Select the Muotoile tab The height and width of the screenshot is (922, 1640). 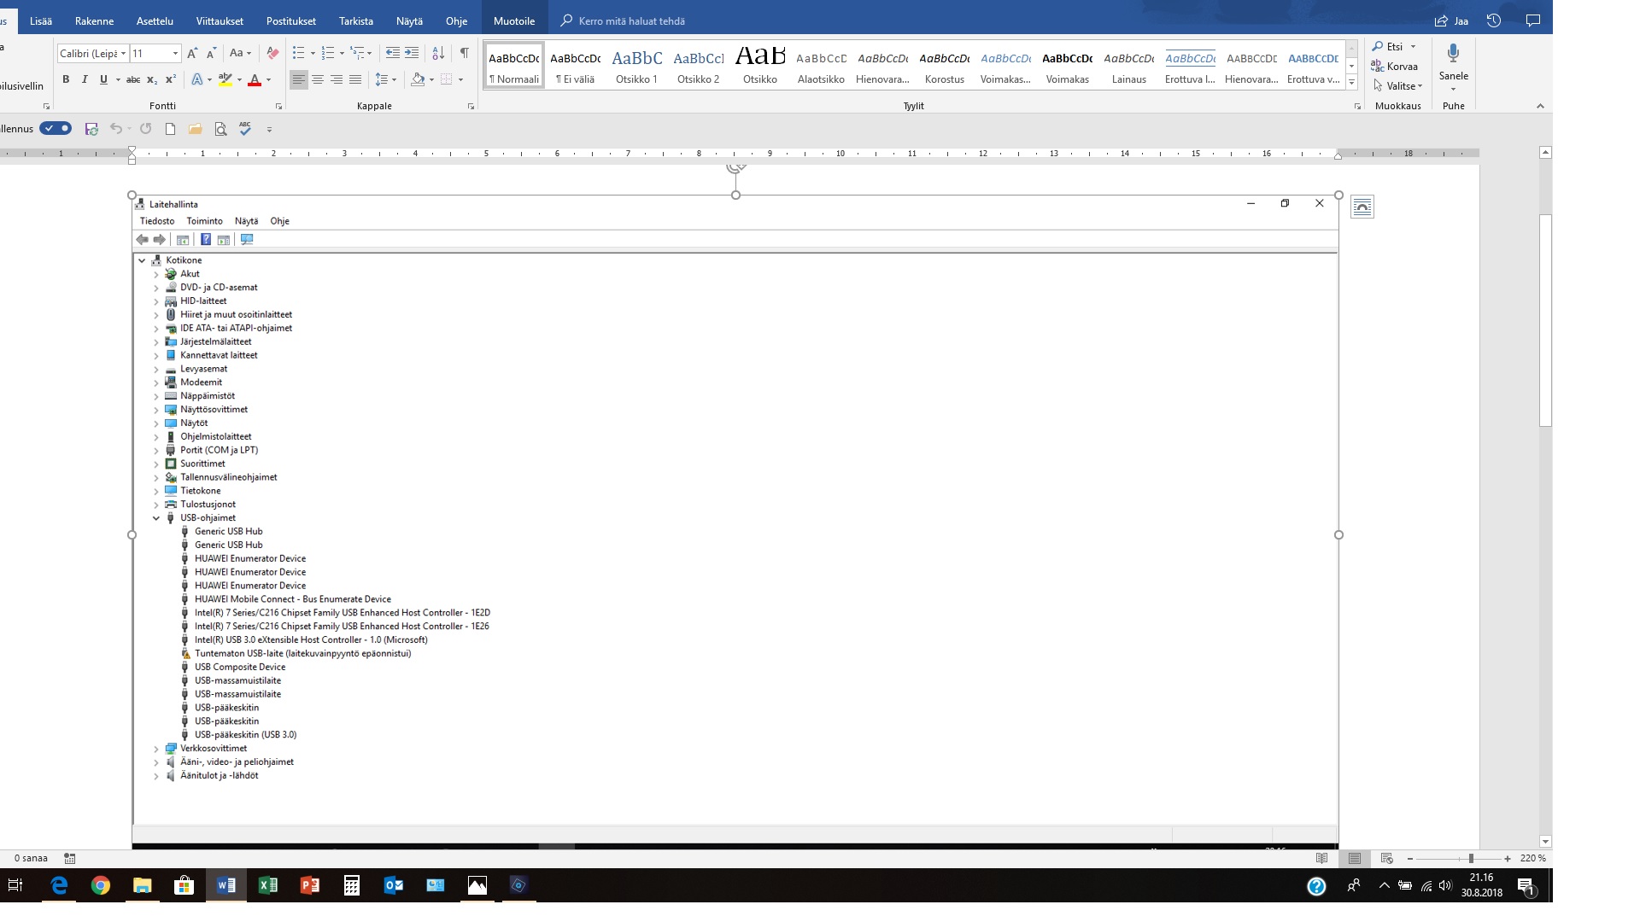click(514, 20)
